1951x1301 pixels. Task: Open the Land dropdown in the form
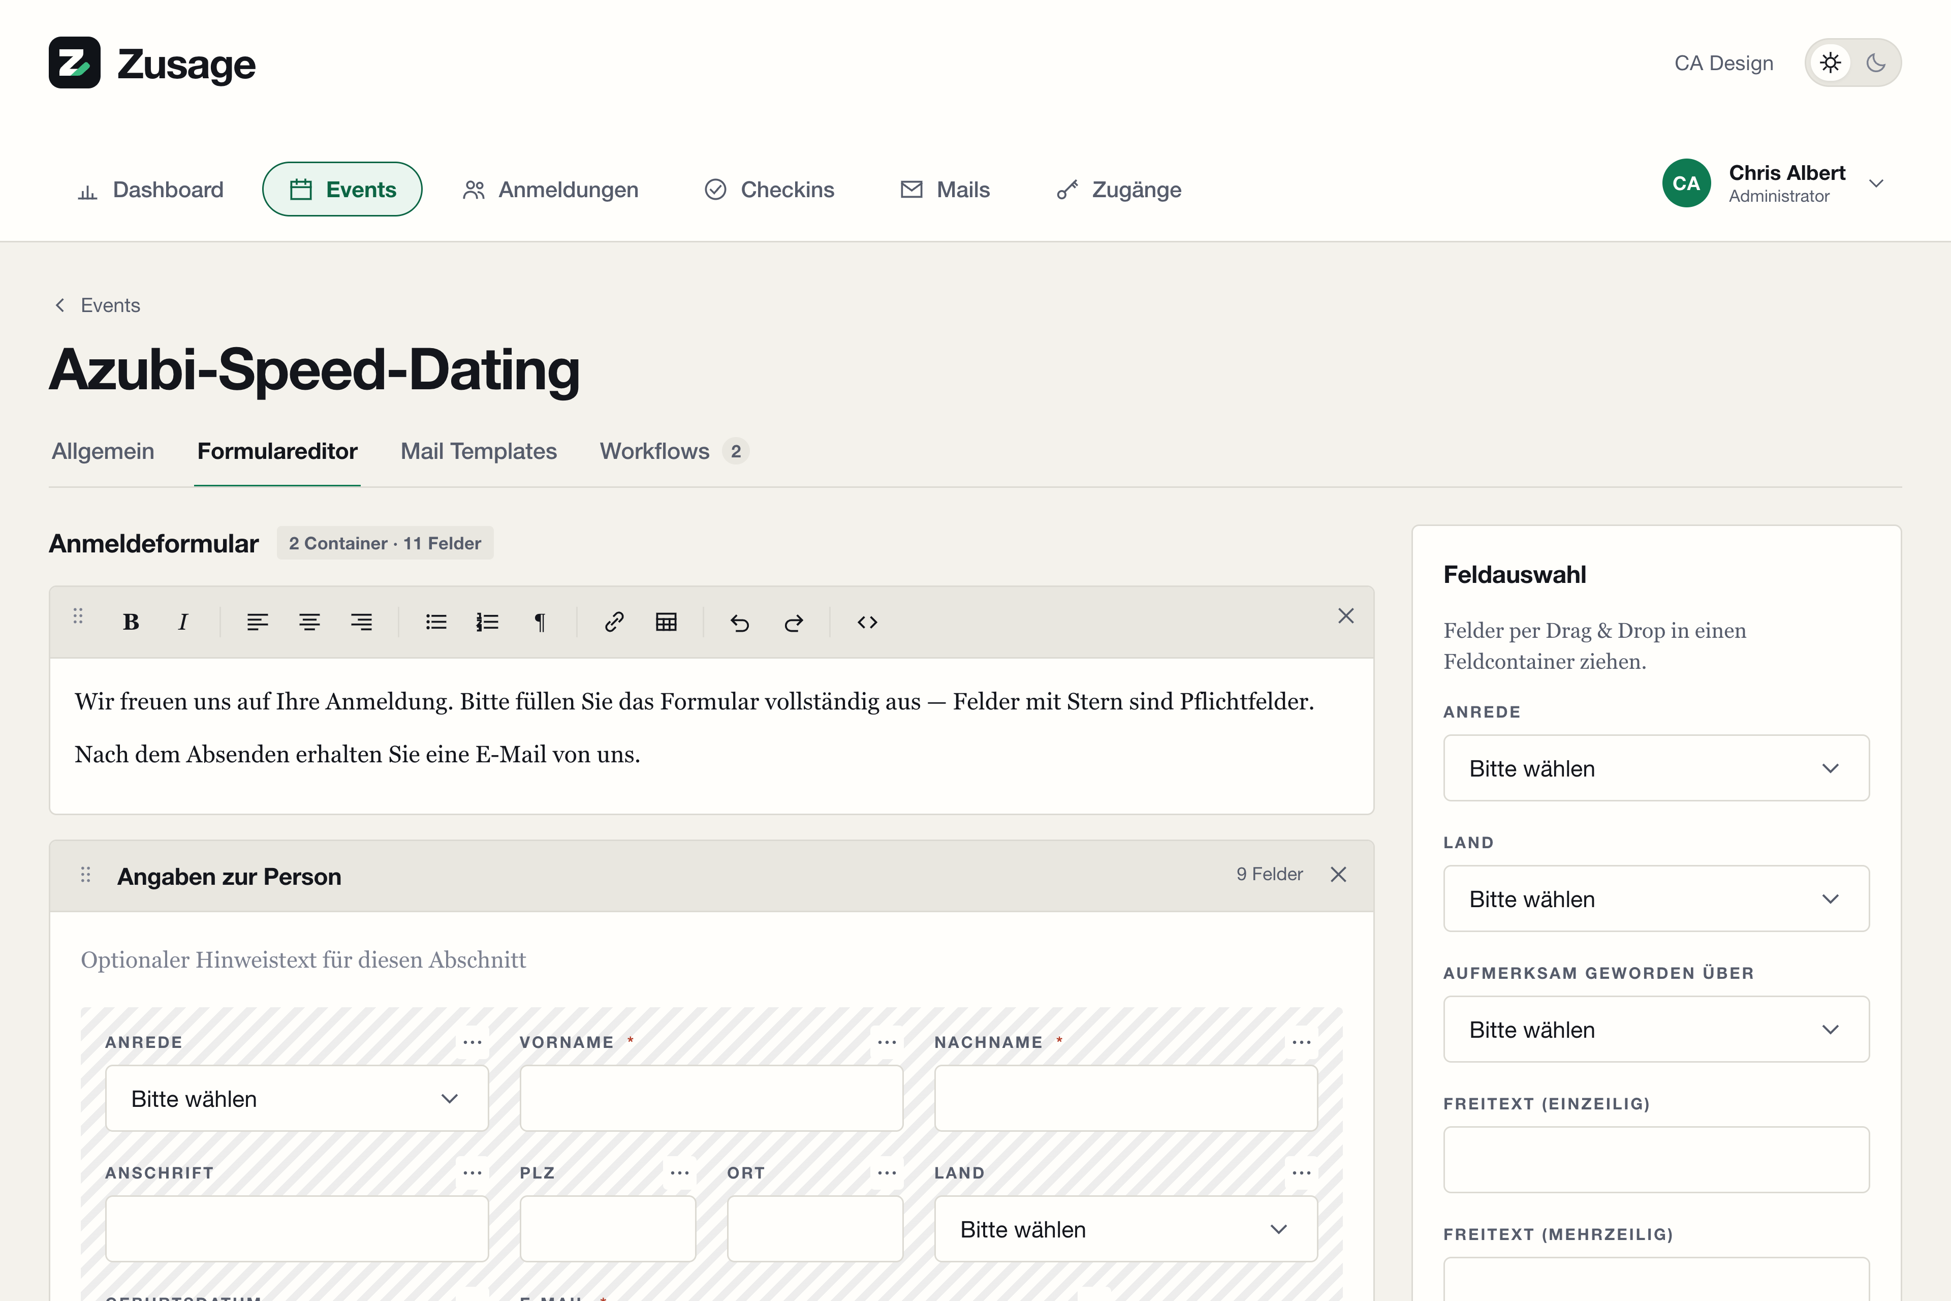click(1126, 1229)
